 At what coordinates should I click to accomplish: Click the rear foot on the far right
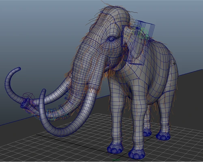pyautogui.click(x=163, y=136)
